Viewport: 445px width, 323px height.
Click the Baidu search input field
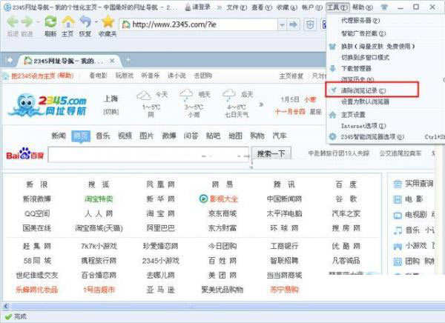pyautogui.click(x=148, y=155)
